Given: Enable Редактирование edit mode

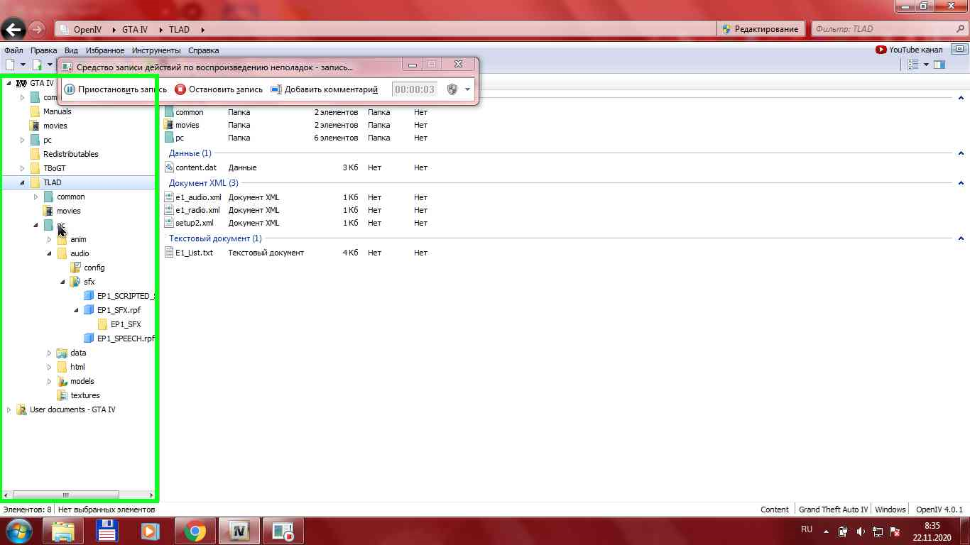Looking at the screenshot, I should click(x=760, y=29).
